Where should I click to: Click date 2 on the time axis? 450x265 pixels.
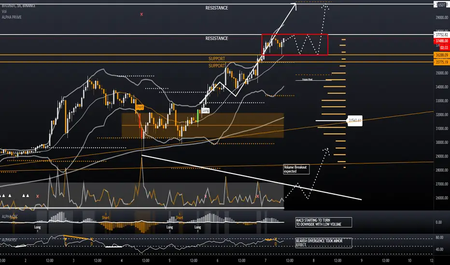tap(26, 261)
